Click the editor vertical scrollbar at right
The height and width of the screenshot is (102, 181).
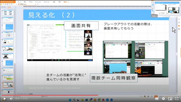(x=177, y=54)
